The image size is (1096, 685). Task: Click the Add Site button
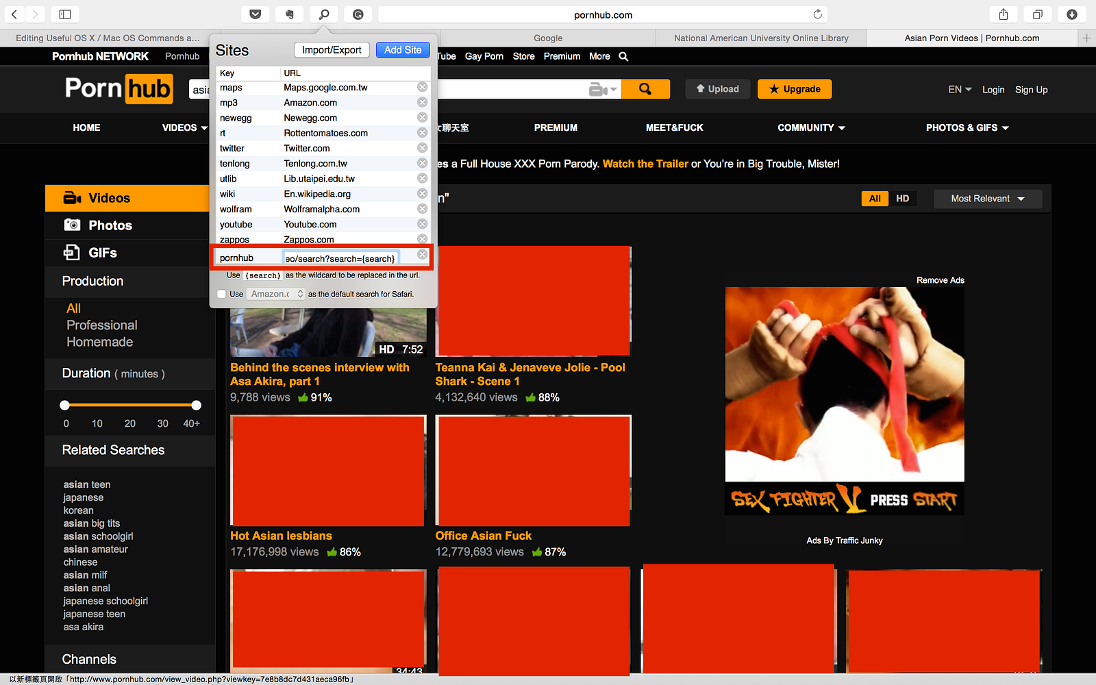coord(403,50)
